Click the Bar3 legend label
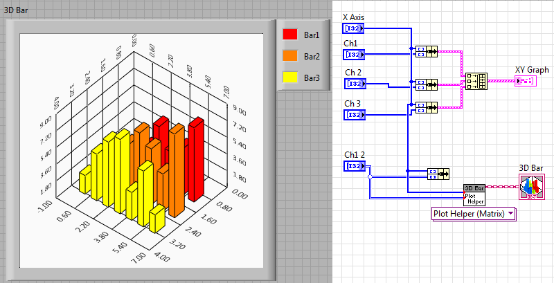The height and width of the screenshot is (283, 554). (x=312, y=77)
